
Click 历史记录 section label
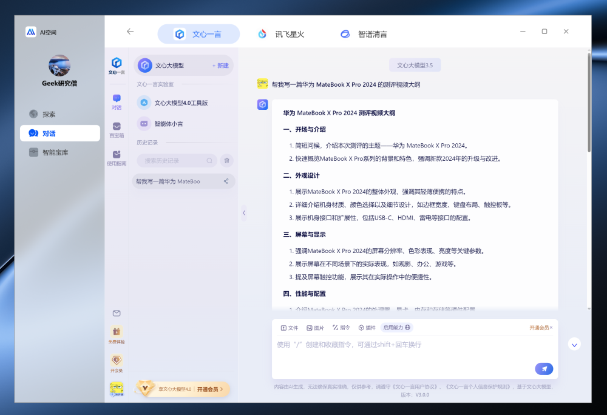coord(147,143)
